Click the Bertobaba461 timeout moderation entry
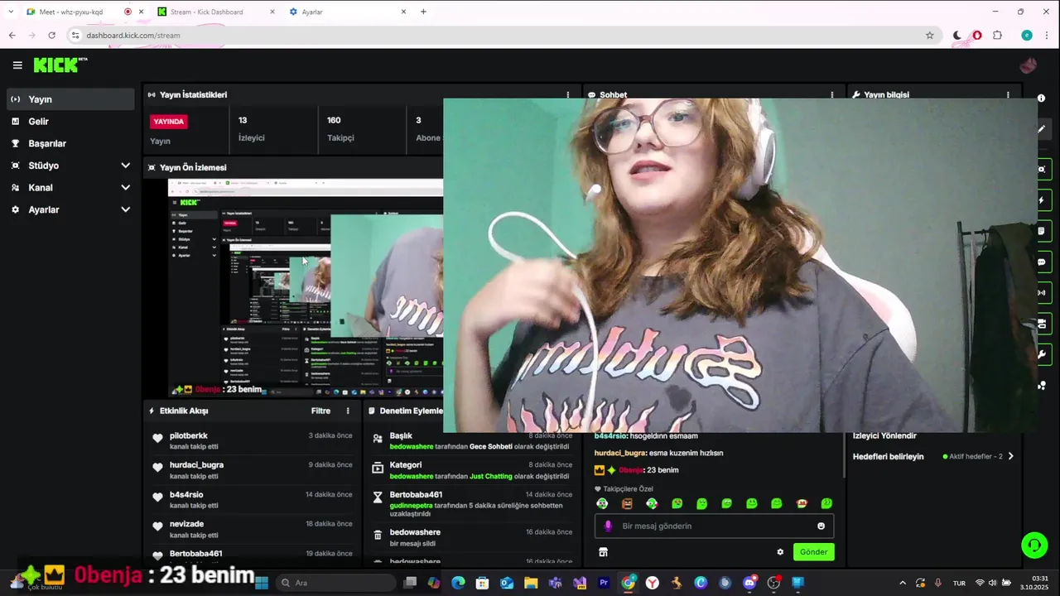This screenshot has height=596, width=1060. tap(472, 505)
